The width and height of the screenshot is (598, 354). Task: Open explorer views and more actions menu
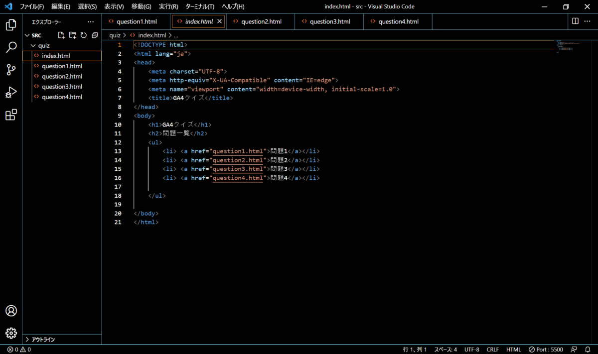point(90,22)
